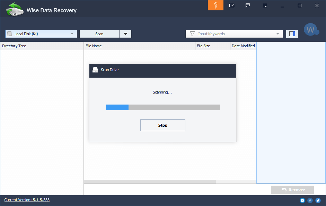Image resolution: width=326 pixels, height=206 pixels.
Task: Click the W avatar icon
Action: pos(311,30)
